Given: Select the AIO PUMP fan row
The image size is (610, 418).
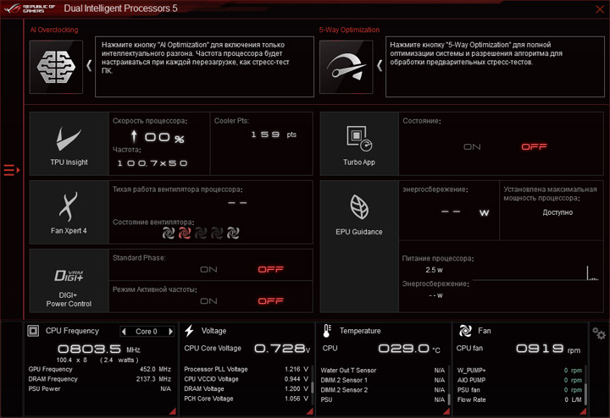Looking at the screenshot, I should point(519,380).
